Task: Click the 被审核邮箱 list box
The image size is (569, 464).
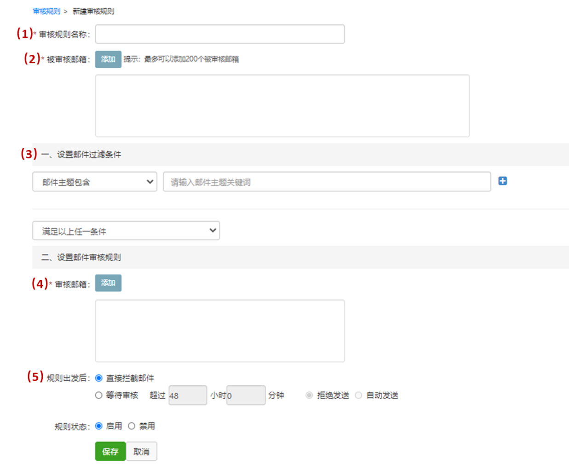Action: (x=282, y=106)
